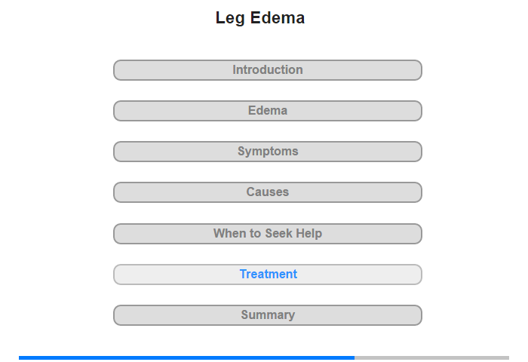Show the Causes topic
This screenshot has width=528, height=362.
(x=267, y=192)
